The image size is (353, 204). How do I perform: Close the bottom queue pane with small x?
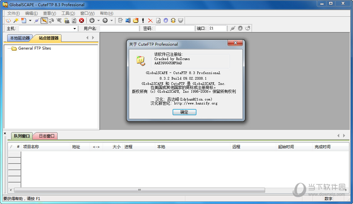[x=5, y=133]
